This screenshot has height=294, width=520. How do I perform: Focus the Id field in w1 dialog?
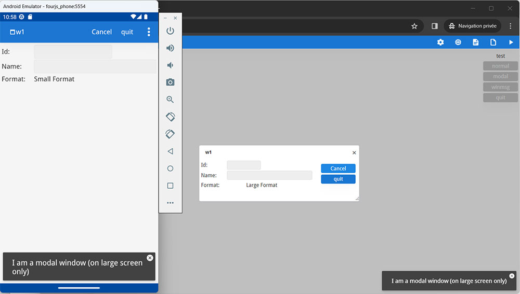244,165
